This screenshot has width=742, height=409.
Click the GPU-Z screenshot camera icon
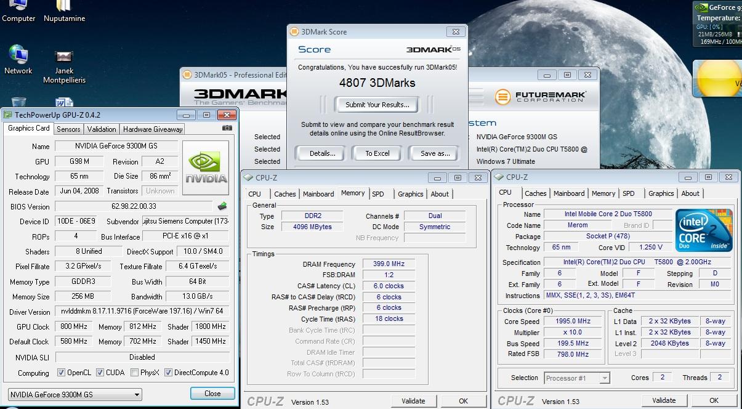click(x=227, y=128)
